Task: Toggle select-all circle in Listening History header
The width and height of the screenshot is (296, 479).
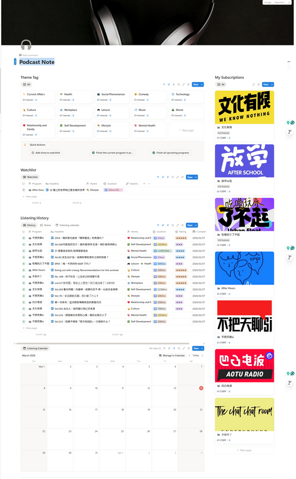Action: tap(23, 232)
